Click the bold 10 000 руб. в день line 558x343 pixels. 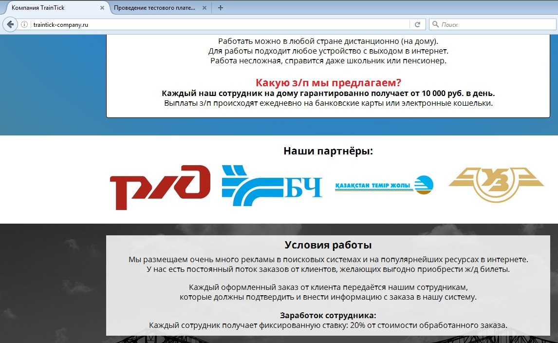point(328,93)
